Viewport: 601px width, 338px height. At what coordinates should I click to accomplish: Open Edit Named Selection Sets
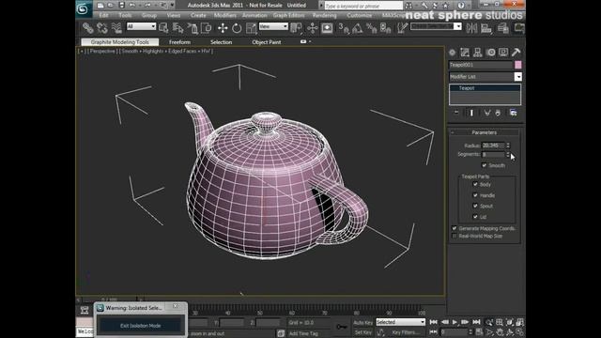point(402,28)
